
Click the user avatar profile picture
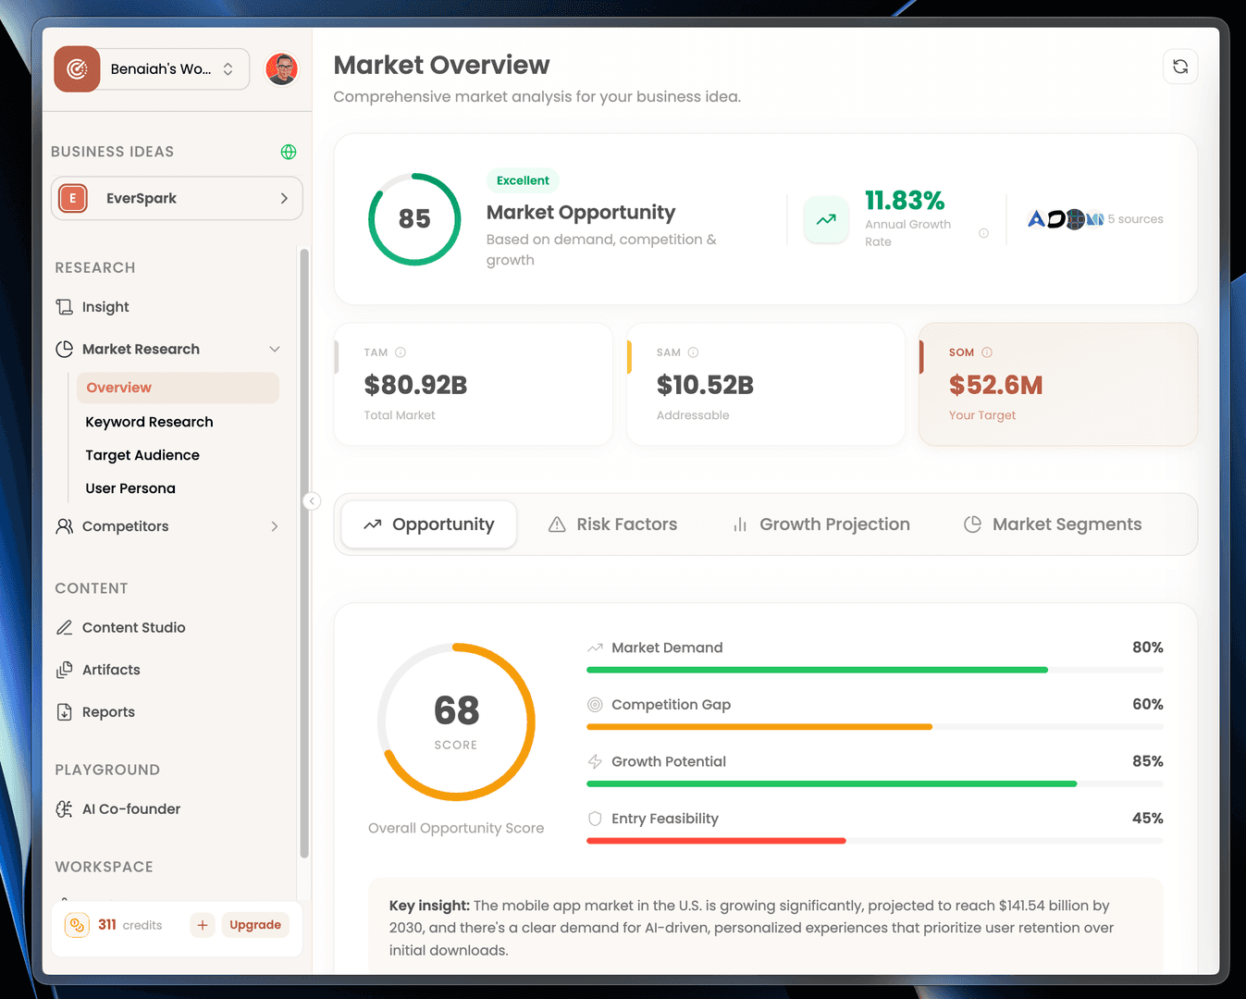pos(281,69)
